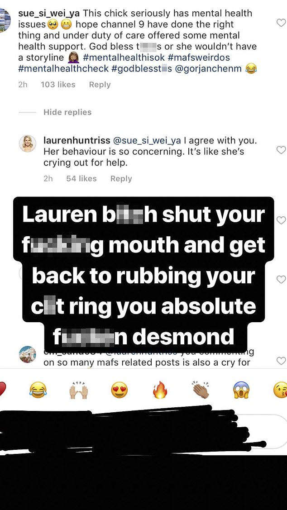Insert the fire emoji
287x510 pixels.
coord(160,390)
